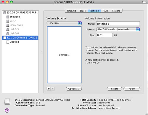148x115 pixels.
Task: Open help with the purple question mark
Action: pos(7,111)
